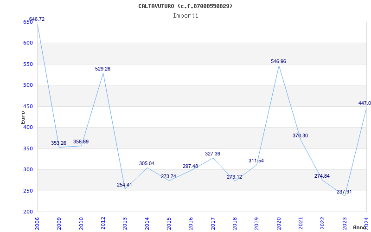The width and height of the screenshot is (371, 232).
Task: Select the 353.26 data point label
Action: point(59,143)
